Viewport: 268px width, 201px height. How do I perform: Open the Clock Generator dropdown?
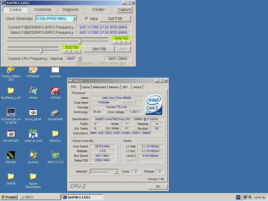[75, 19]
